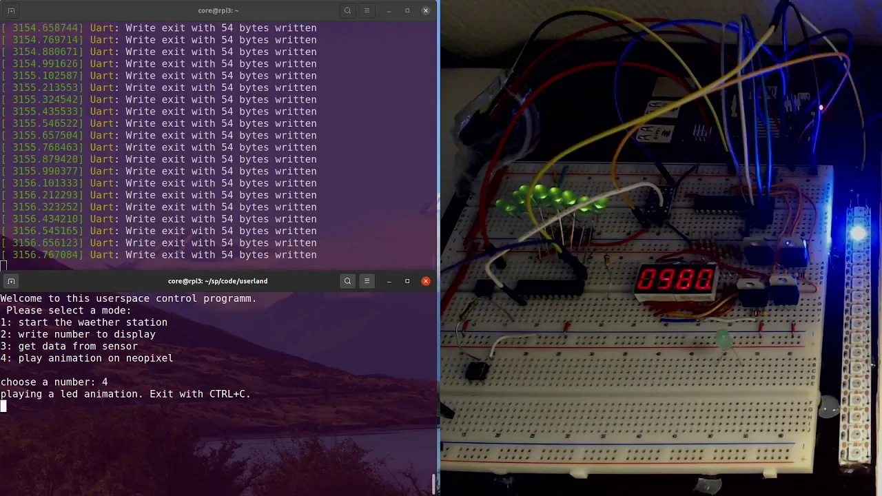Click '1: start the waether station' line
Viewport: 882px width, 496px height.
(x=84, y=322)
